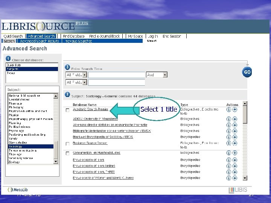
Task: Tick the Business Source Premier checkbox
Action: (x=68, y=144)
